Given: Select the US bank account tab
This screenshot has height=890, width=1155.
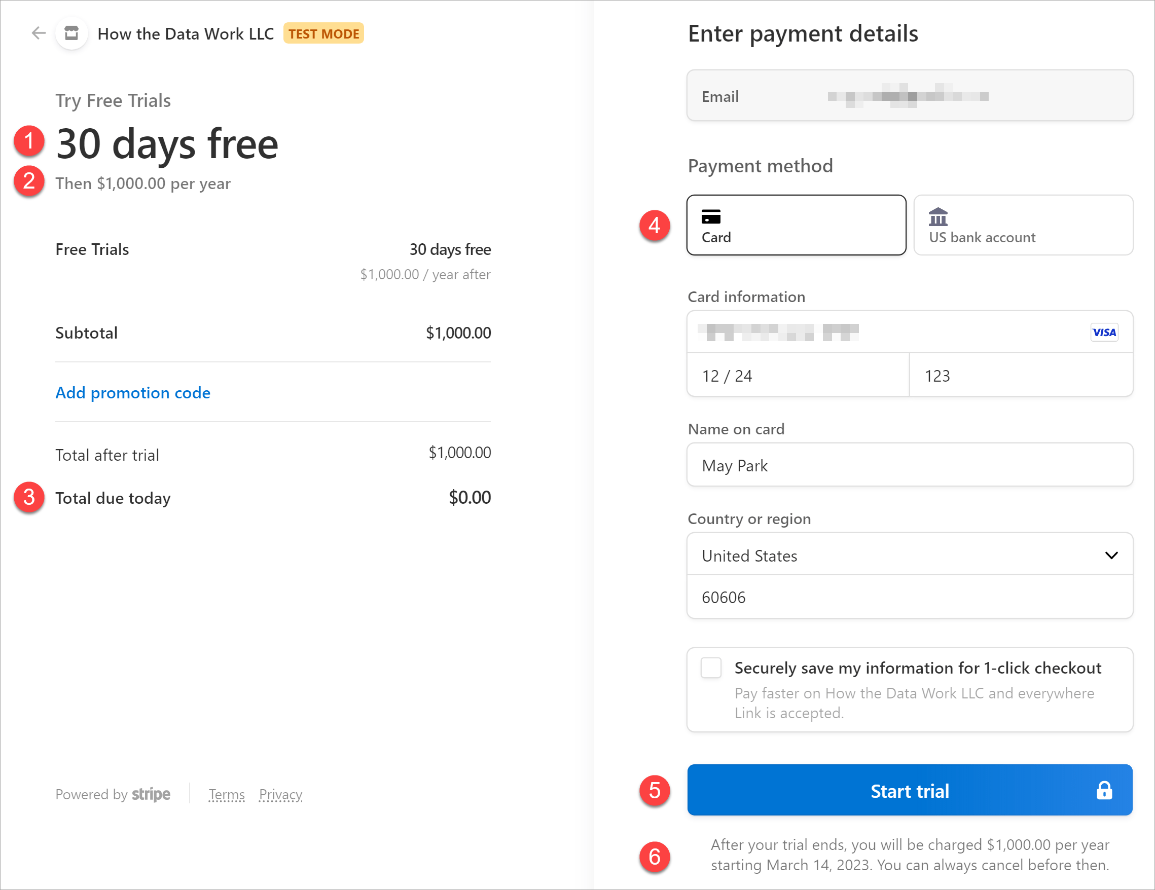Looking at the screenshot, I should 1023,225.
